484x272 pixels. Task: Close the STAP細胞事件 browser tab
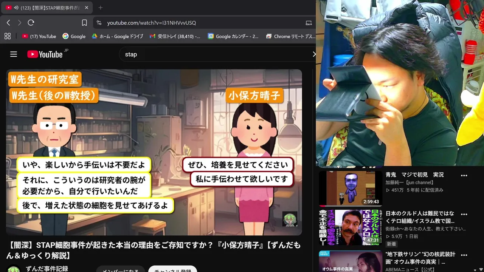(87, 8)
